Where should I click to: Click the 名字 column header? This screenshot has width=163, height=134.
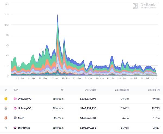[x=15, y=90]
